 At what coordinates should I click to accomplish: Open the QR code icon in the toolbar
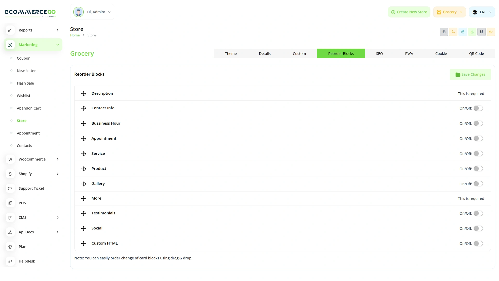click(x=482, y=32)
